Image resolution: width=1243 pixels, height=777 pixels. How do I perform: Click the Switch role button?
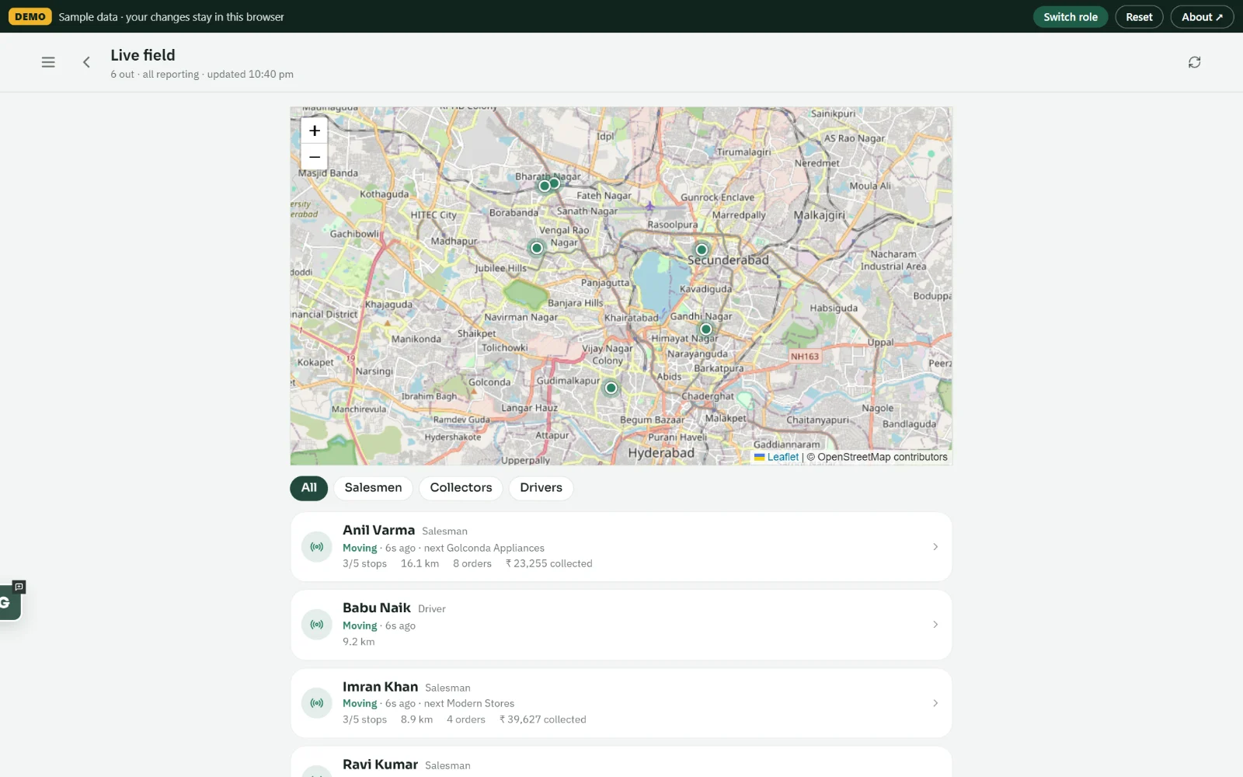coord(1071,17)
